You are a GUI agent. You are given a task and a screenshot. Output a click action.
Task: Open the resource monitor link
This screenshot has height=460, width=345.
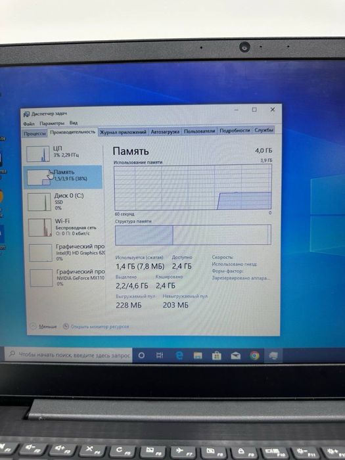click(96, 326)
